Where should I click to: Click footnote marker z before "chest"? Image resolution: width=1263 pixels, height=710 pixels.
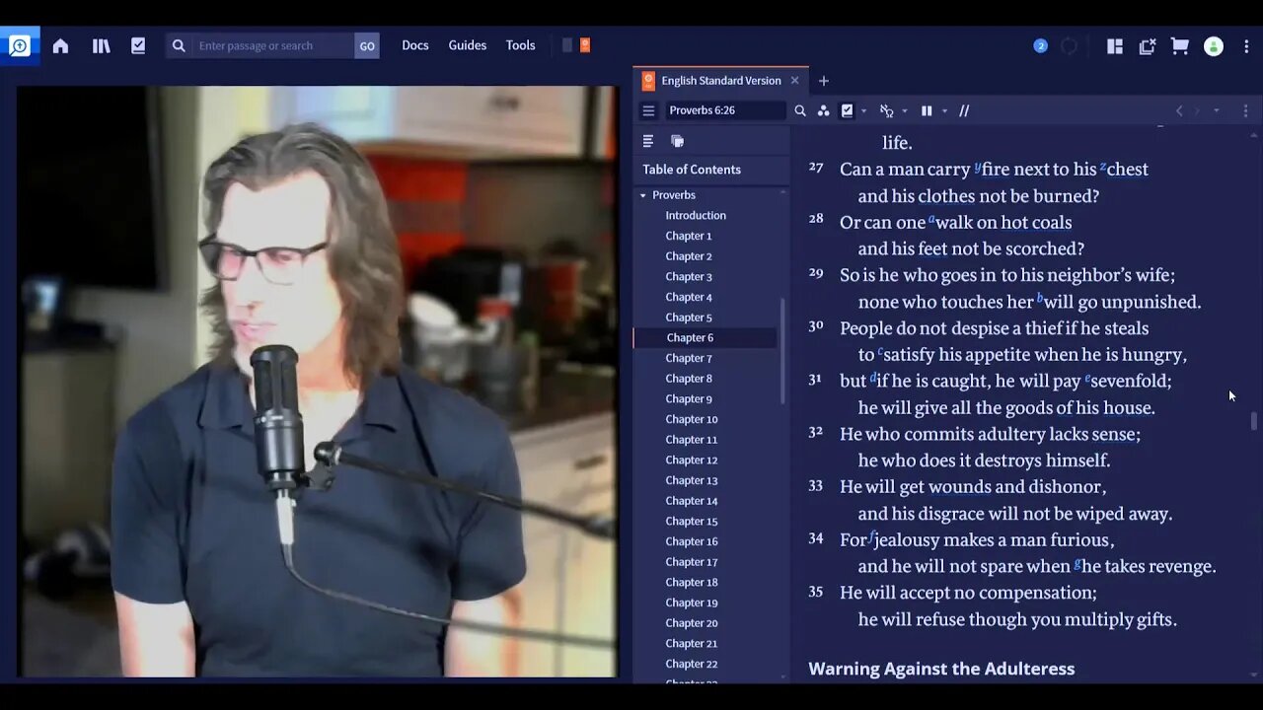click(1103, 167)
